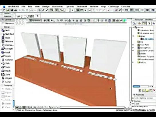Viewport: 156px width, 117px height.
Task: Open the Teamwork menu
Action: click(x=82, y=7)
